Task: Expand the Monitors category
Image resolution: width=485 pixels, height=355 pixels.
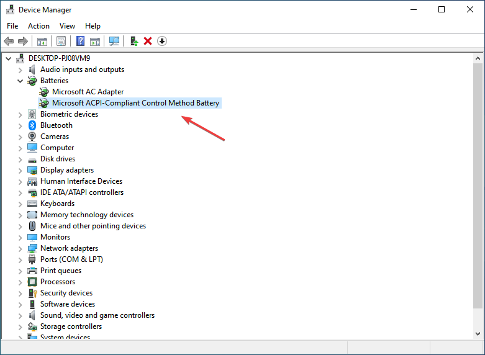Action: click(20, 238)
